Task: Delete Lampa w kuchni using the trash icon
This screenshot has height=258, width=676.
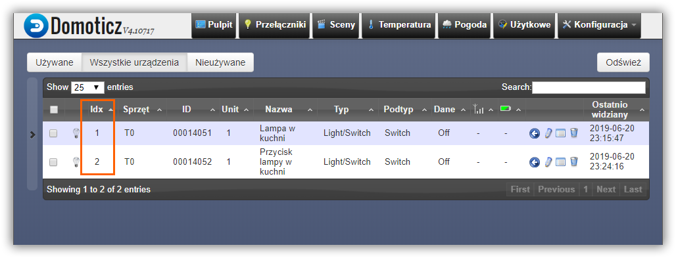Action: (574, 133)
